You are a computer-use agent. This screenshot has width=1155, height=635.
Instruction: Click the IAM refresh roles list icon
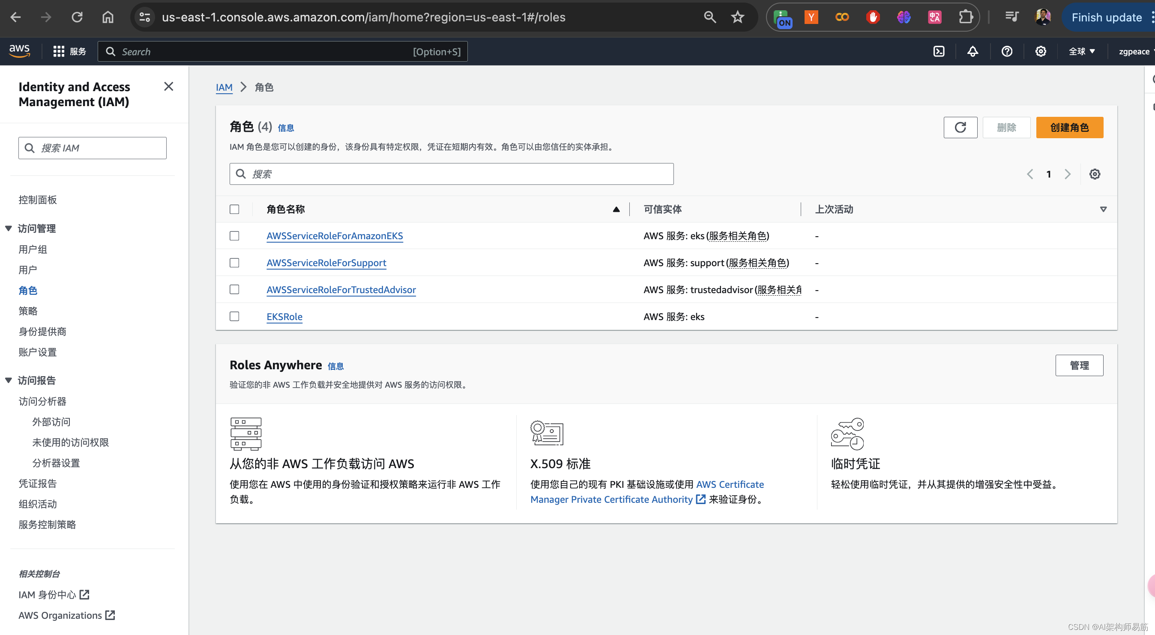pos(961,128)
